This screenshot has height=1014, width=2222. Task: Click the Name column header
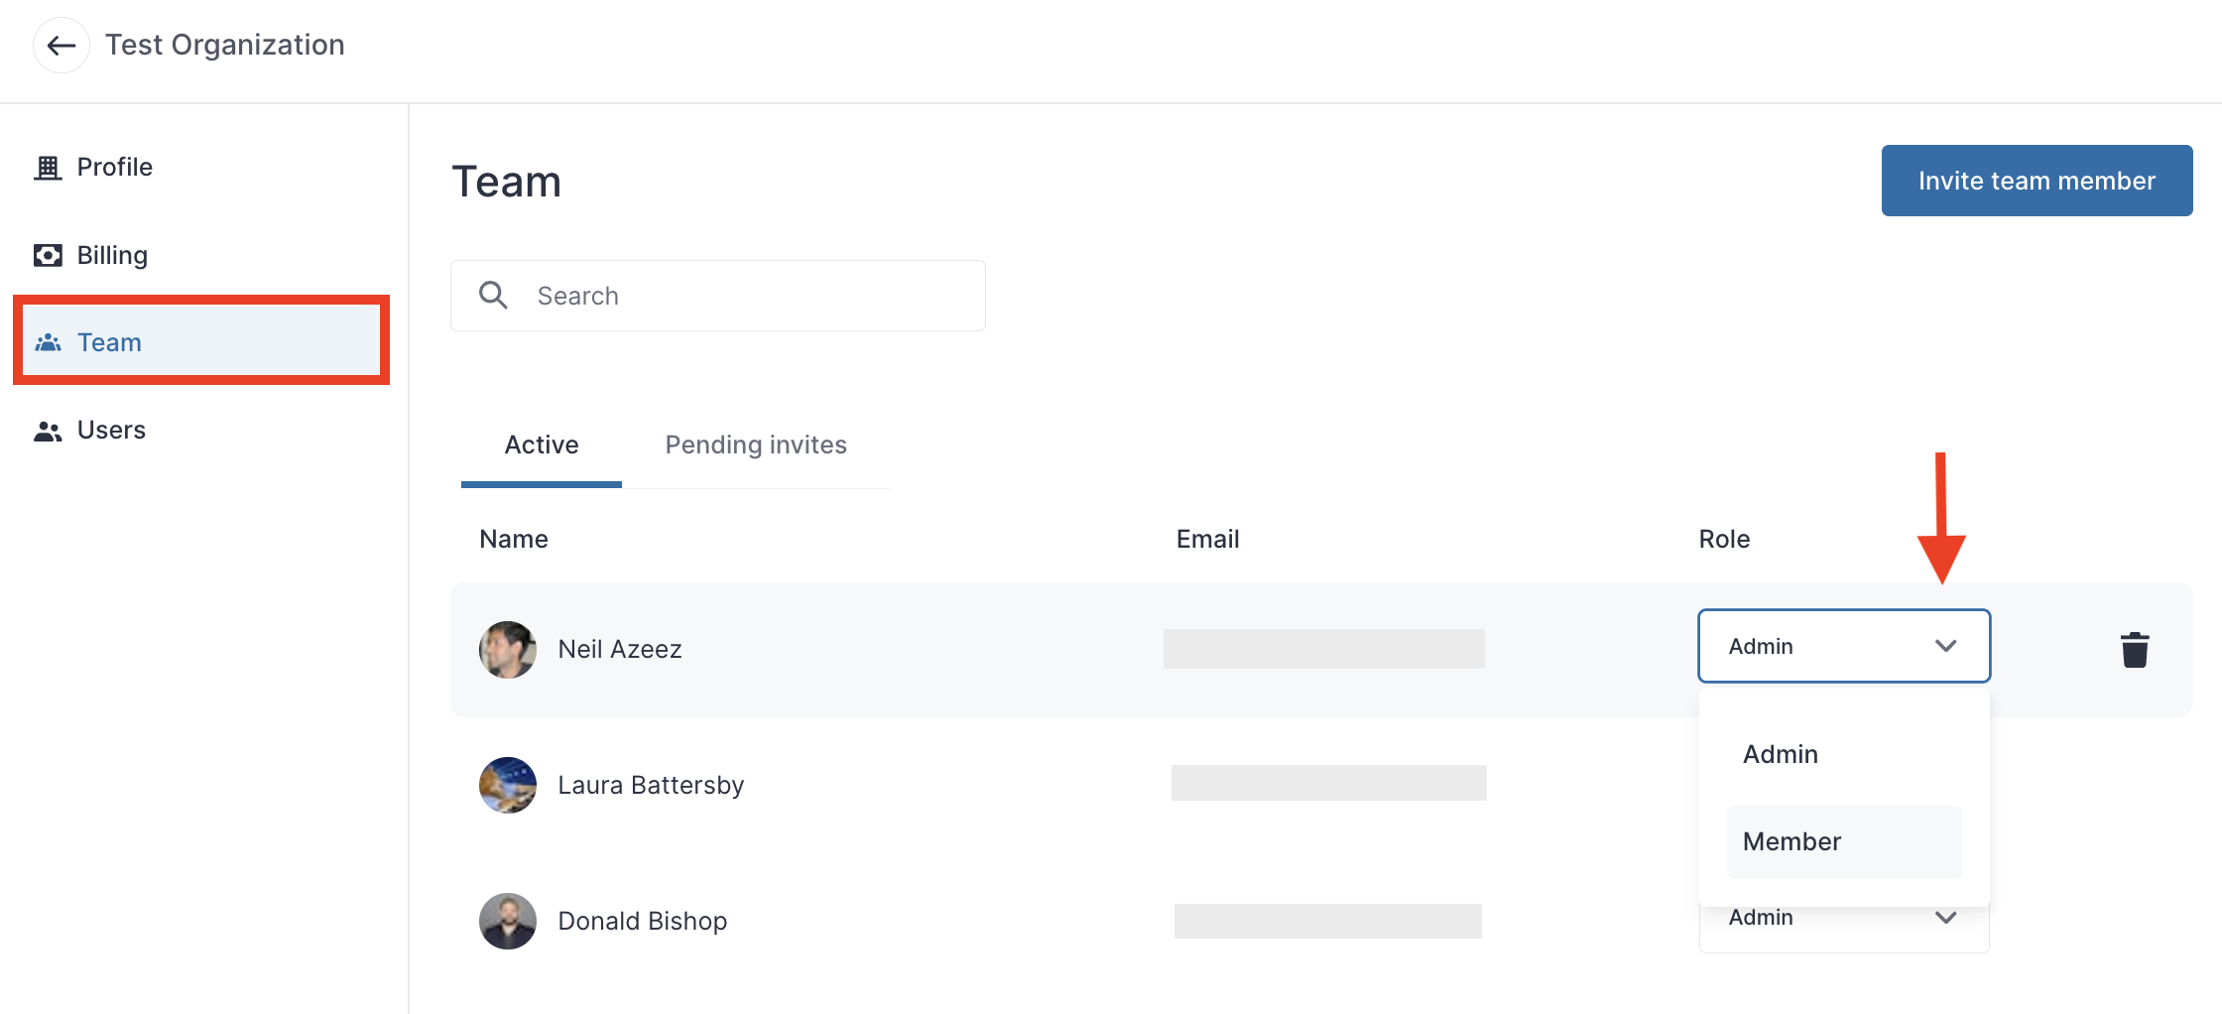(x=514, y=539)
